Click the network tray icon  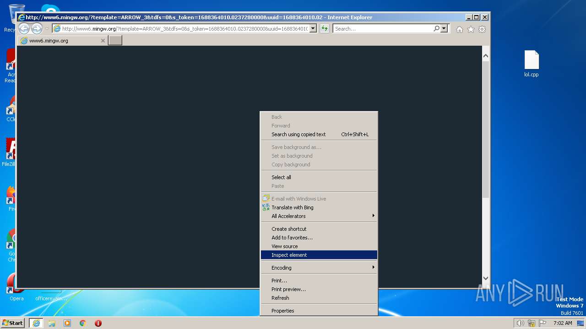tap(532, 323)
